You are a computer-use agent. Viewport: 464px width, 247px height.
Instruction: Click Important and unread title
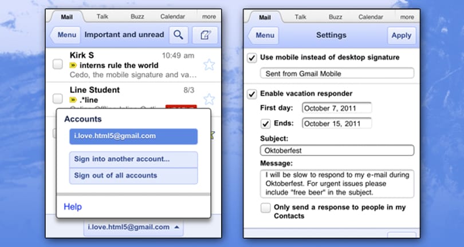[124, 35]
